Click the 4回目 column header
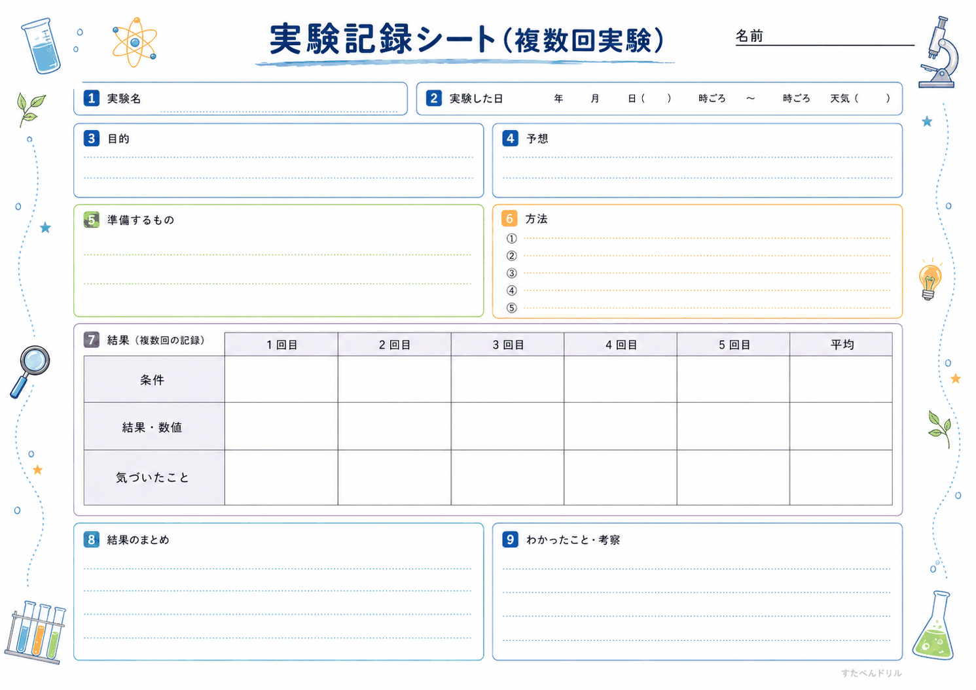976x690 pixels. [x=621, y=345]
